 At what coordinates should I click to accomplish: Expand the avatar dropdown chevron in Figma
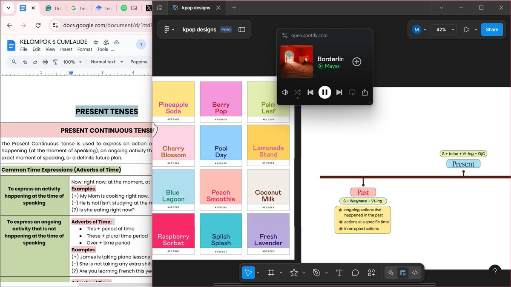point(425,30)
